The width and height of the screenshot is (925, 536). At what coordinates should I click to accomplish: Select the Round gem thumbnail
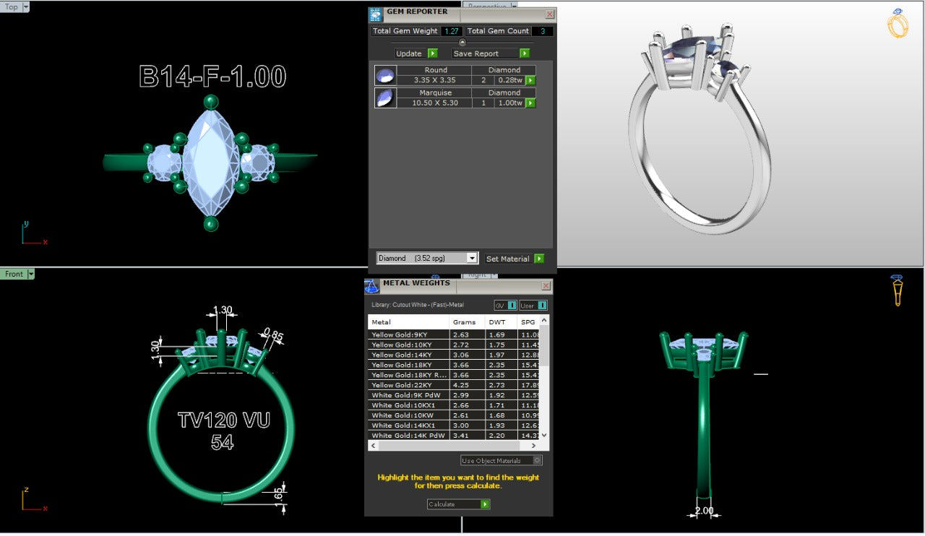click(385, 76)
